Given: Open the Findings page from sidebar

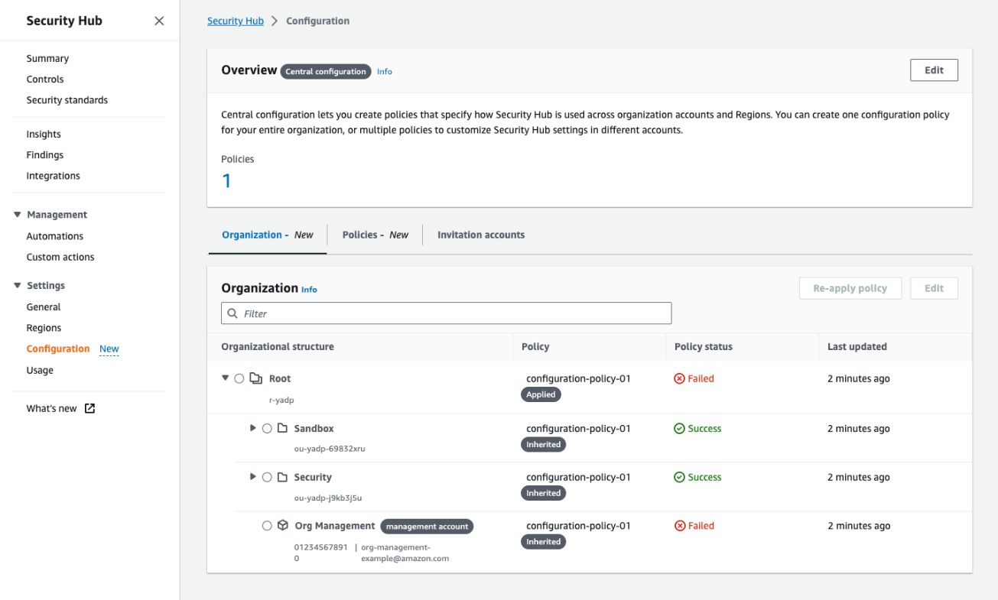Looking at the screenshot, I should coord(44,154).
